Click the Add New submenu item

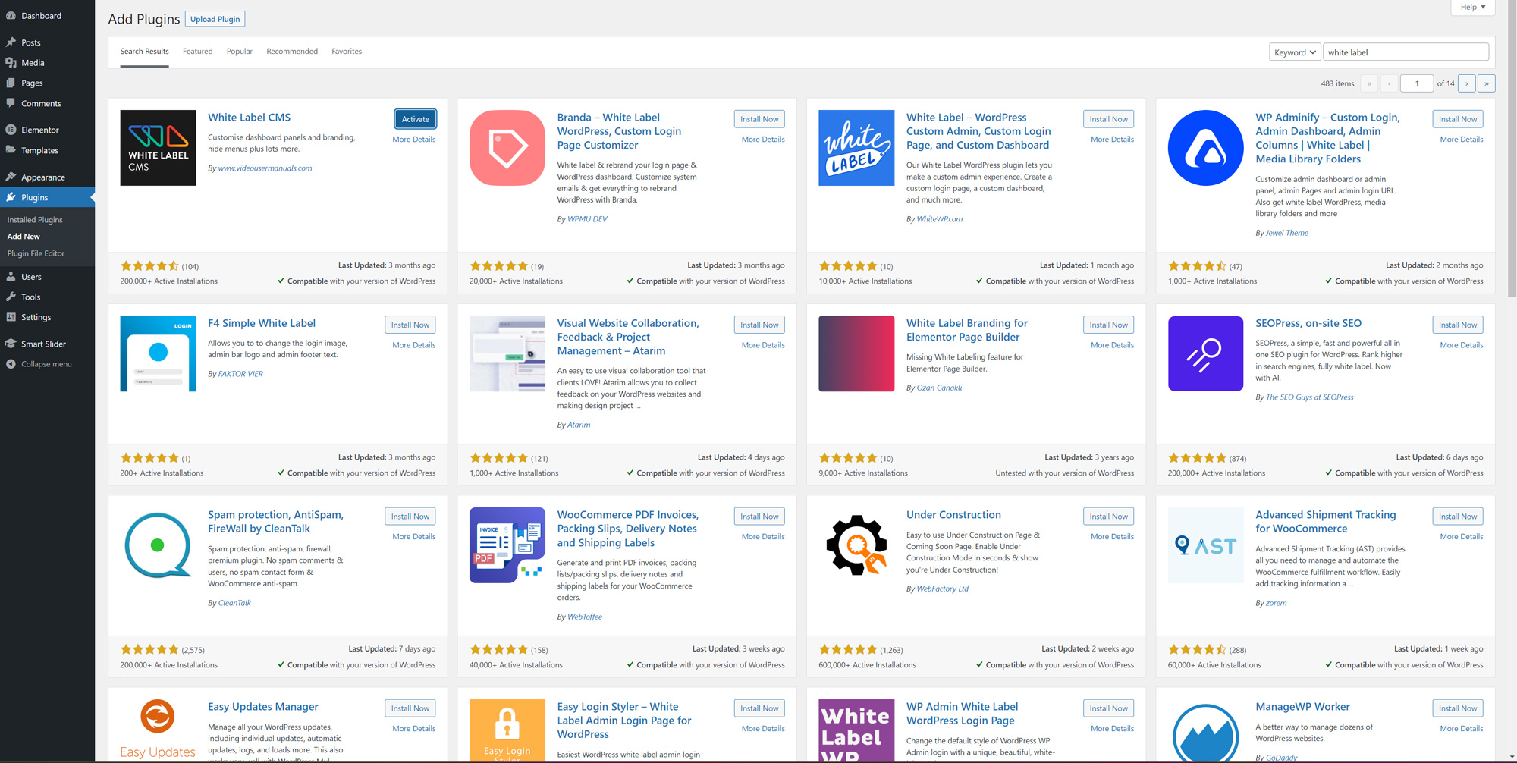click(24, 237)
